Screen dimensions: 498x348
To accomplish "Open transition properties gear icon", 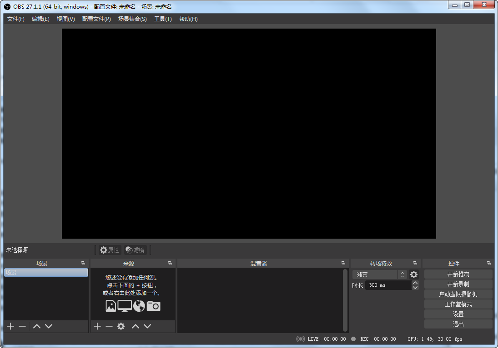I will point(413,274).
